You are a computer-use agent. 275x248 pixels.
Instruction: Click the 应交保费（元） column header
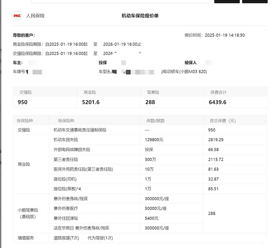[222, 121]
